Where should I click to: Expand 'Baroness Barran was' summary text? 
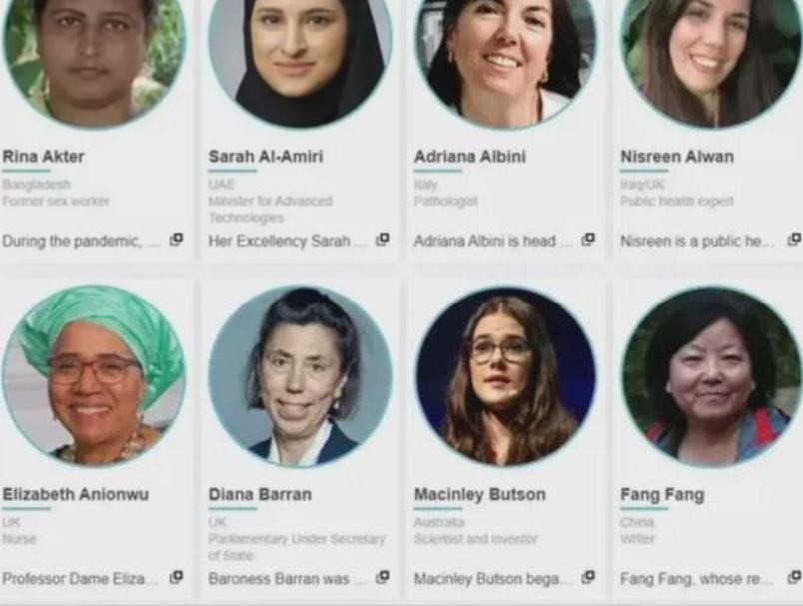point(288,579)
